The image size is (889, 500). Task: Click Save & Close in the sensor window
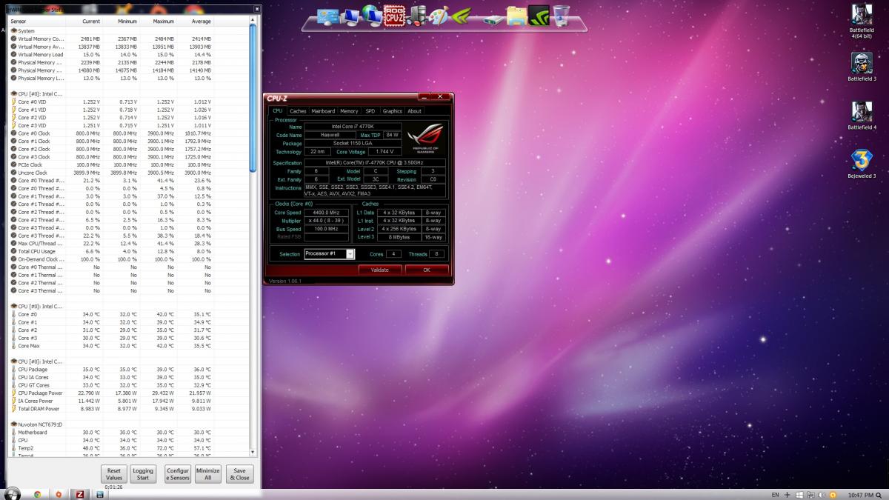tap(240, 474)
